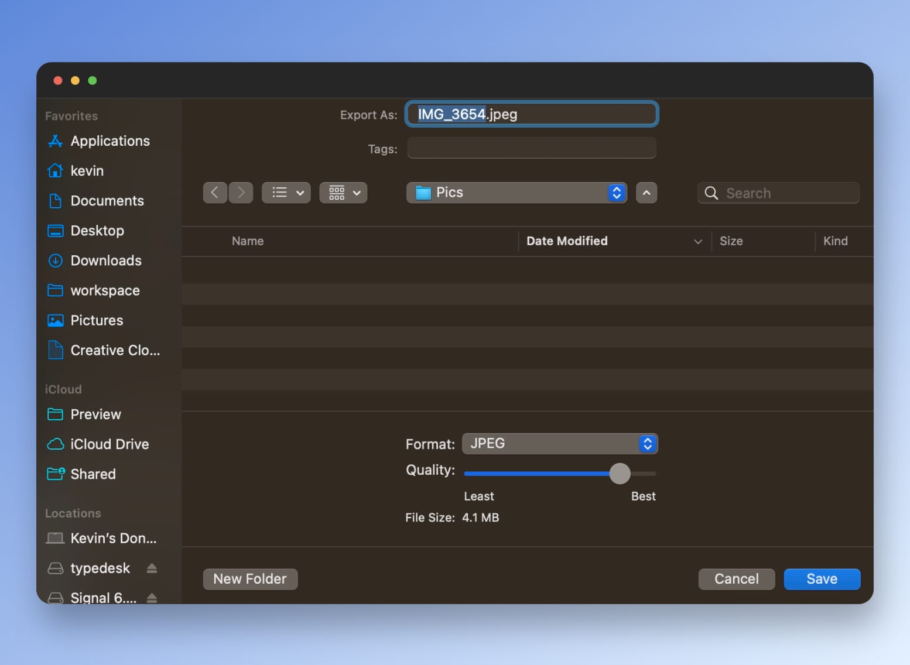
Task: Eject the Signal volume
Action: click(152, 598)
